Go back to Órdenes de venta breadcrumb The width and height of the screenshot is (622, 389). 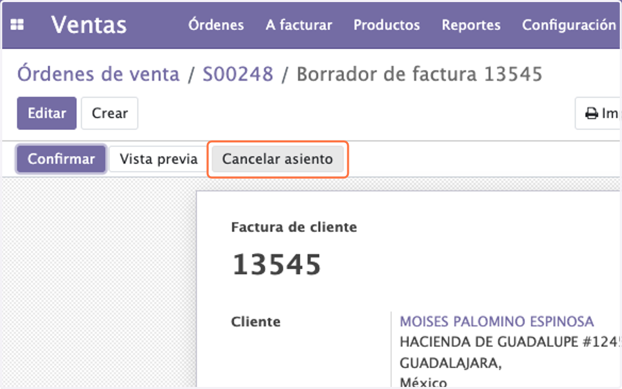click(98, 75)
